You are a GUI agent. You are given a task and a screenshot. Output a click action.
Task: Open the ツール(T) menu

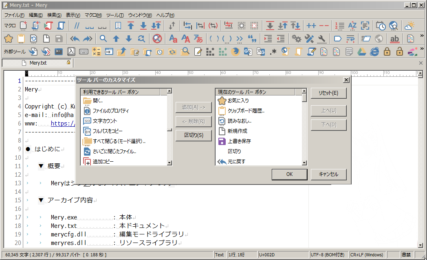click(115, 15)
